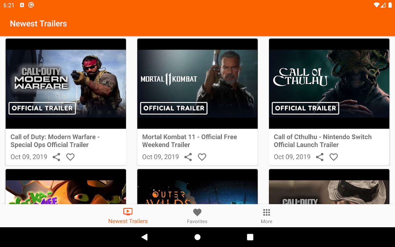Open the Outer Wilds trailer thumbnail
The image size is (395, 247).
(197, 186)
